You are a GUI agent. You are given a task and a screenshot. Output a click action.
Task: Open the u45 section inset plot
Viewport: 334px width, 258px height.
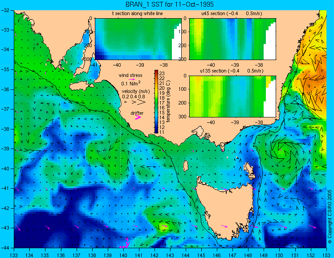pos(232,39)
